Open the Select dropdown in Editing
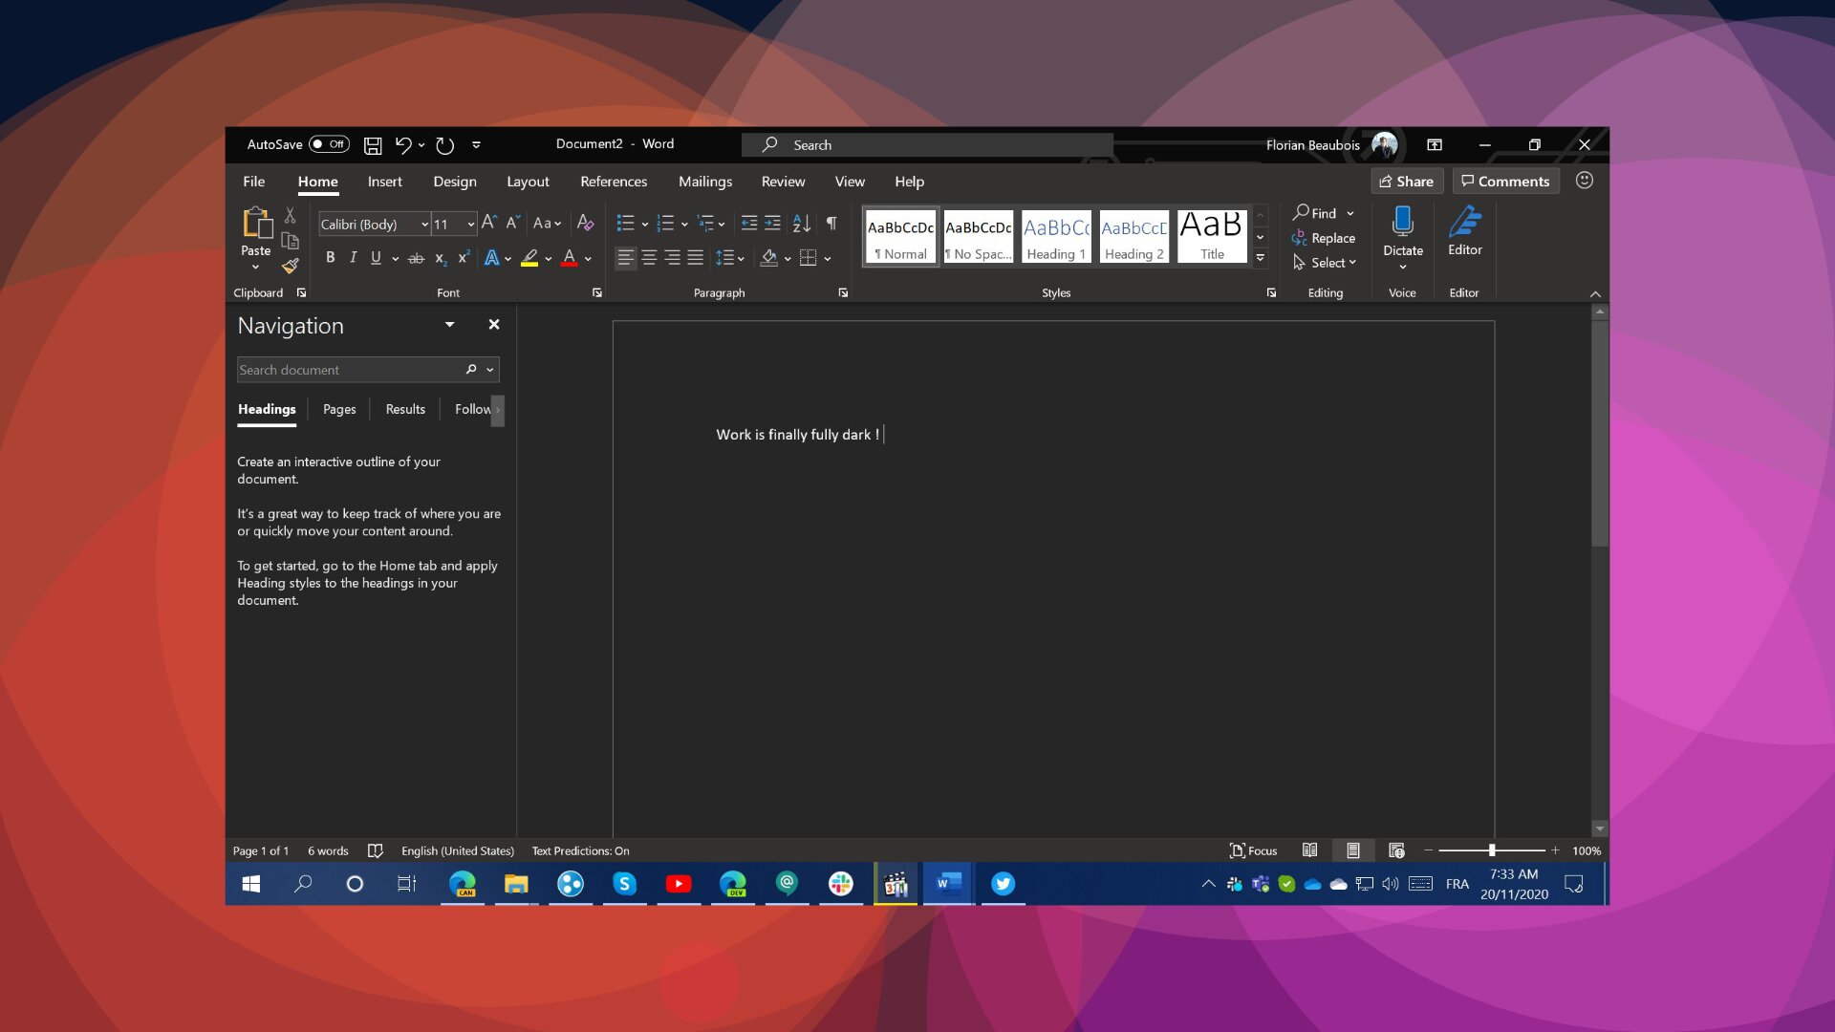 coord(1325,263)
